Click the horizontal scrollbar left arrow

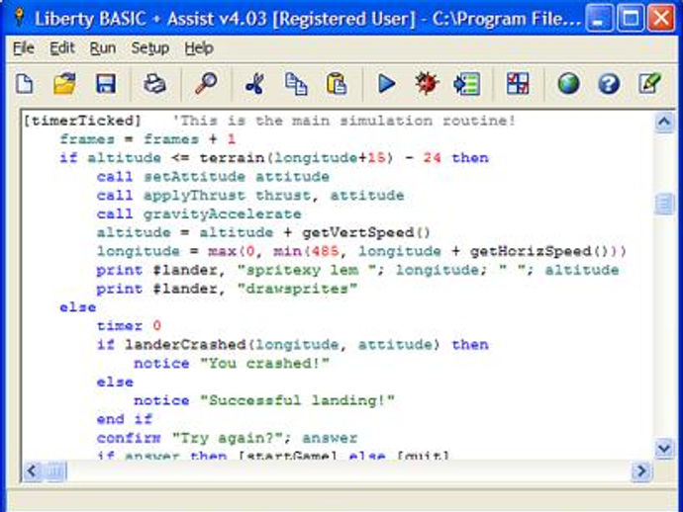point(32,470)
